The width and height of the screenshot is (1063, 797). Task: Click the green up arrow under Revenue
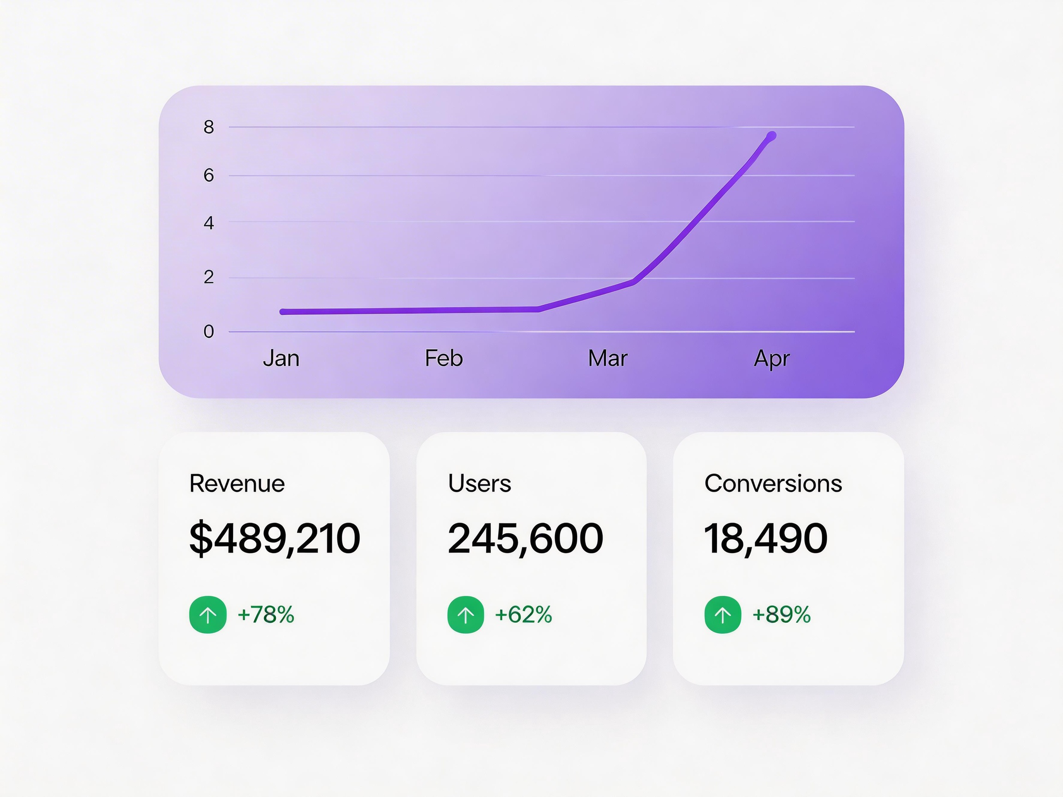point(208,614)
